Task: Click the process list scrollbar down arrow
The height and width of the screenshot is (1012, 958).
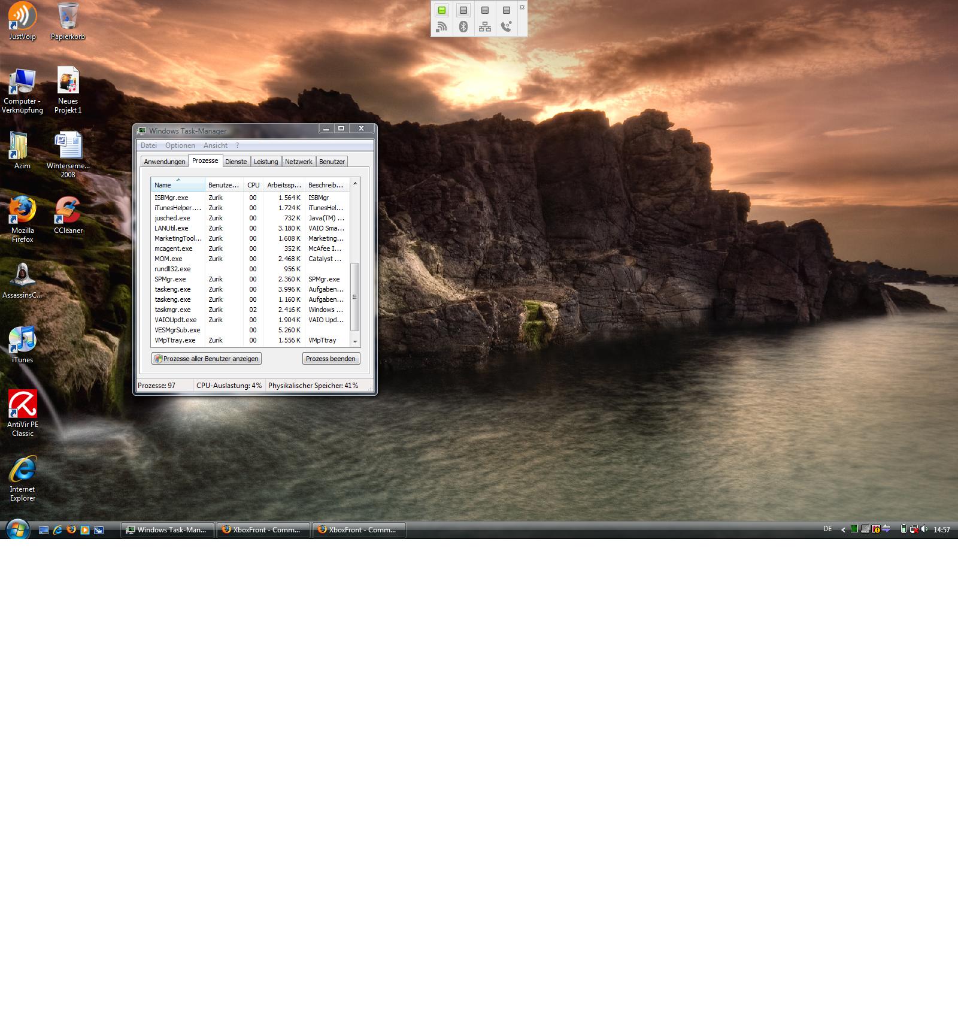Action: [355, 341]
